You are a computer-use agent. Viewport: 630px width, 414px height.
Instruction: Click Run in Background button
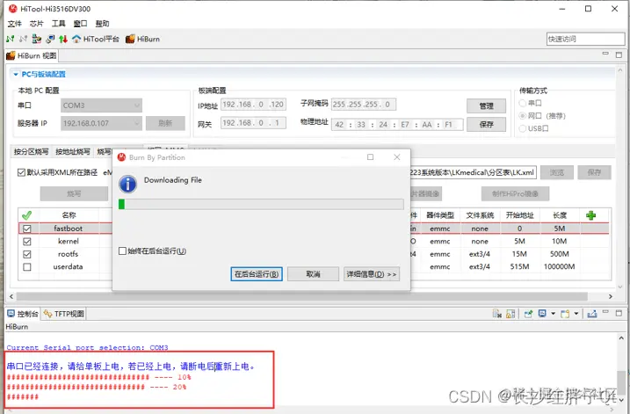click(x=257, y=274)
